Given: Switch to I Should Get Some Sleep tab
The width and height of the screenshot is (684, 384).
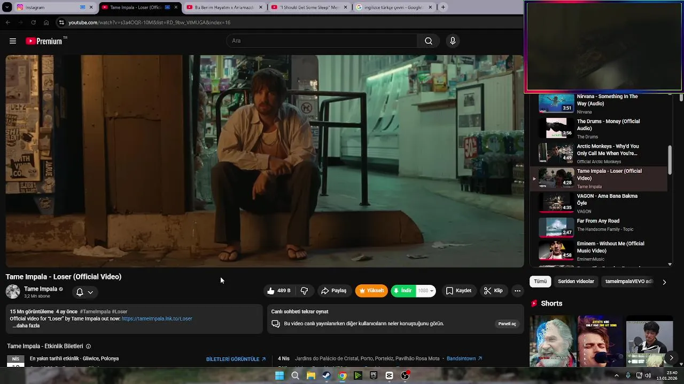Looking at the screenshot, I should [309, 7].
